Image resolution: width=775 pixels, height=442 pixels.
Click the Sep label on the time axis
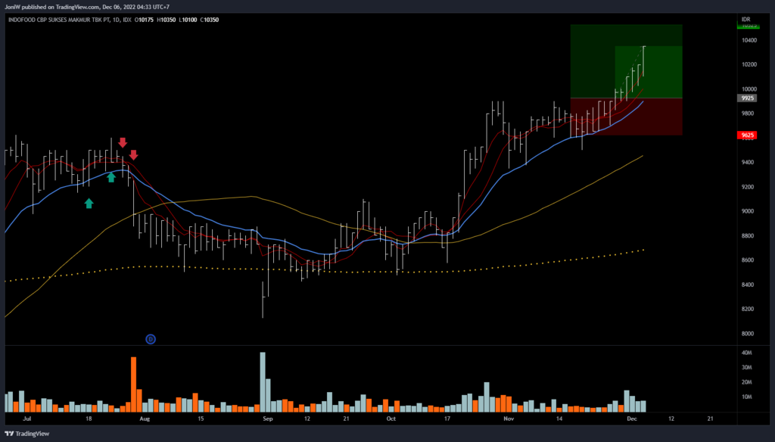point(266,417)
